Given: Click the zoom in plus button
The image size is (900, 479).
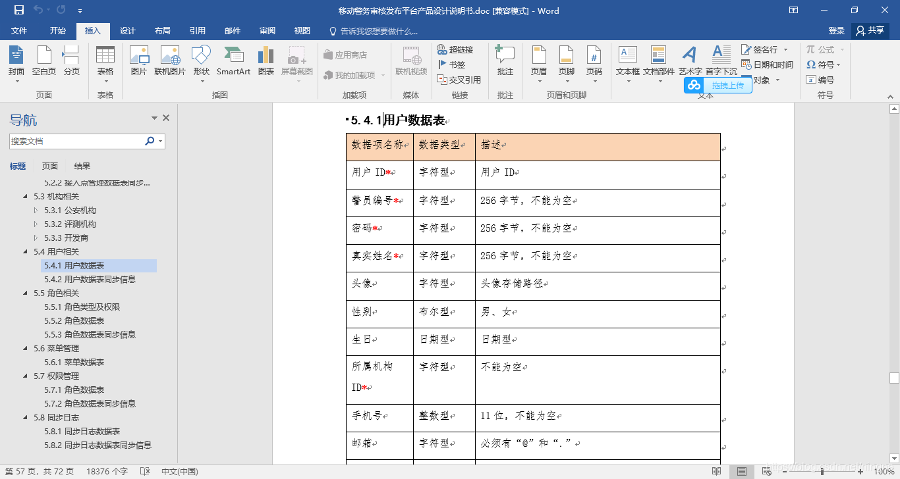Looking at the screenshot, I should (860, 471).
